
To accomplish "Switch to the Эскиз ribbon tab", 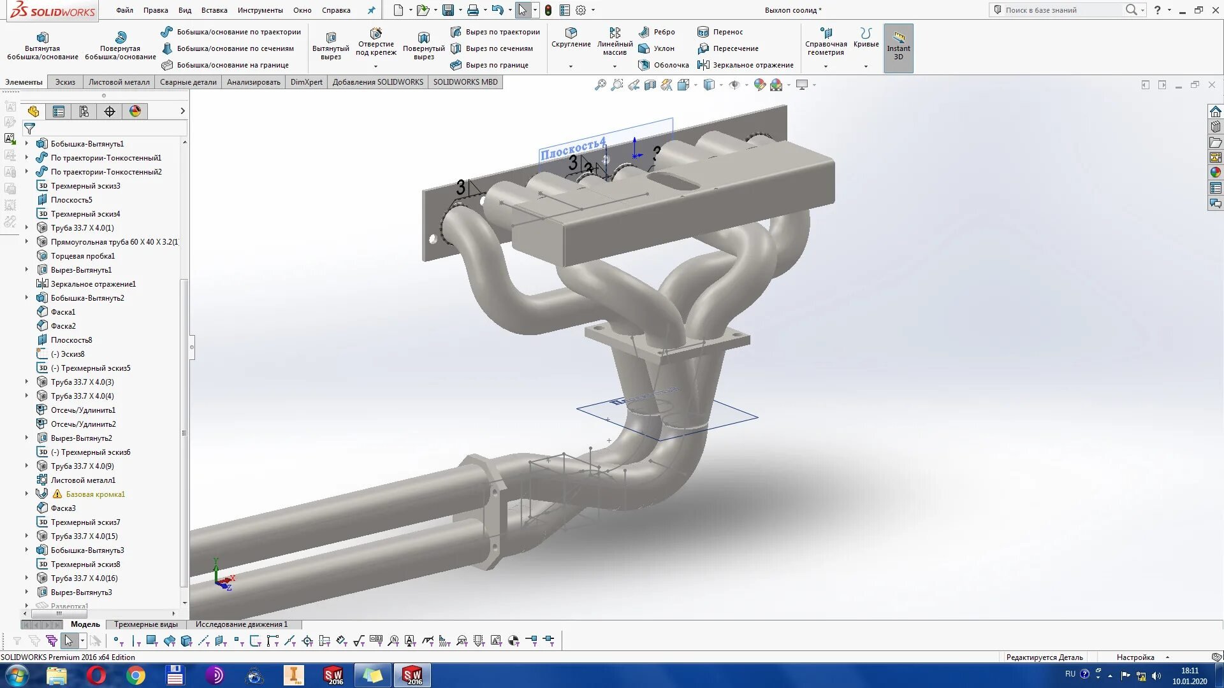I will tap(65, 82).
